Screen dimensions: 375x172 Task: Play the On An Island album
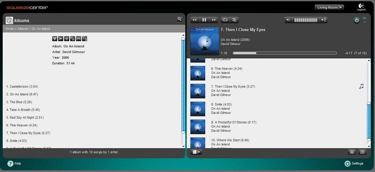click(61, 39)
